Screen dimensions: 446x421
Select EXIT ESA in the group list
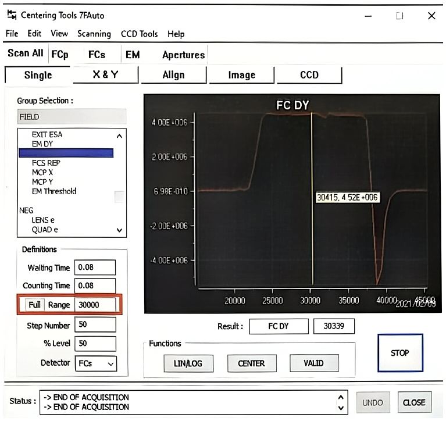click(x=47, y=134)
